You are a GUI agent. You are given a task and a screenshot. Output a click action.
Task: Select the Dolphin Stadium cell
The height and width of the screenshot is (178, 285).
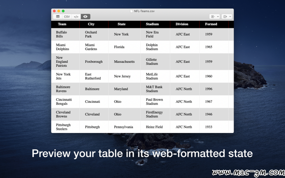click(x=155, y=47)
